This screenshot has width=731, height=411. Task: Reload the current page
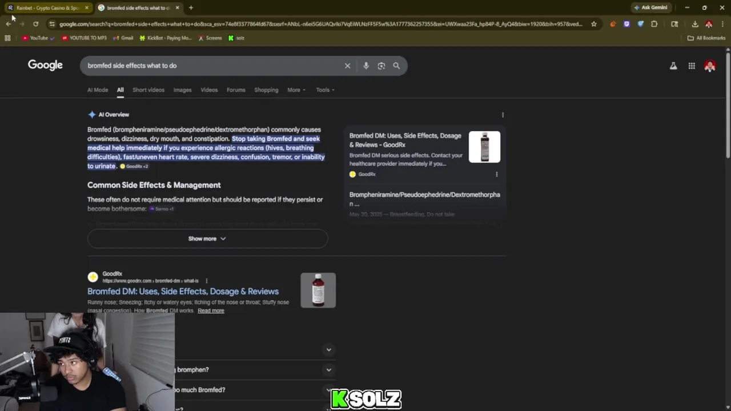[x=35, y=24]
